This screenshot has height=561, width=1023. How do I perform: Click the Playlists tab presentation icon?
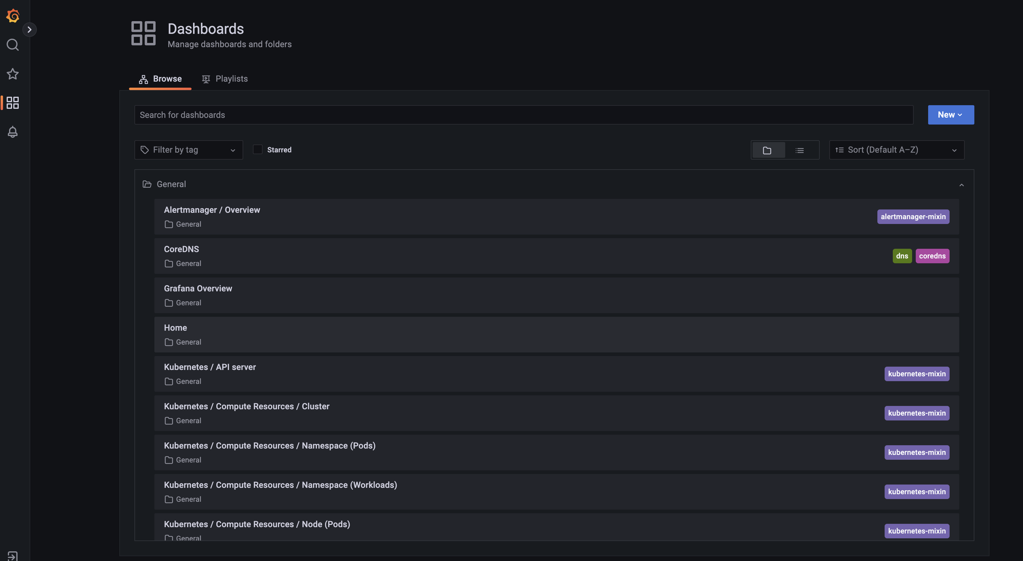point(206,79)
